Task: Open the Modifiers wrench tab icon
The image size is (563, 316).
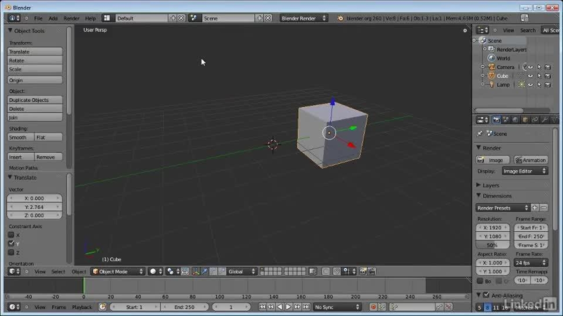Action: pos(545,120)
